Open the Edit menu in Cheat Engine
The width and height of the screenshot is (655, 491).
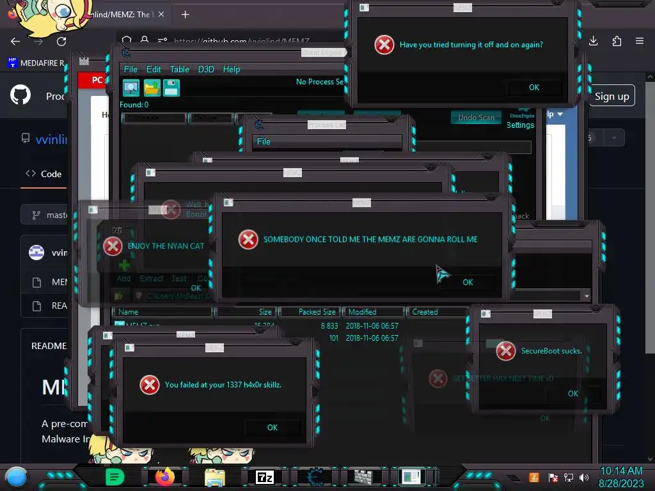pos(154,69)
